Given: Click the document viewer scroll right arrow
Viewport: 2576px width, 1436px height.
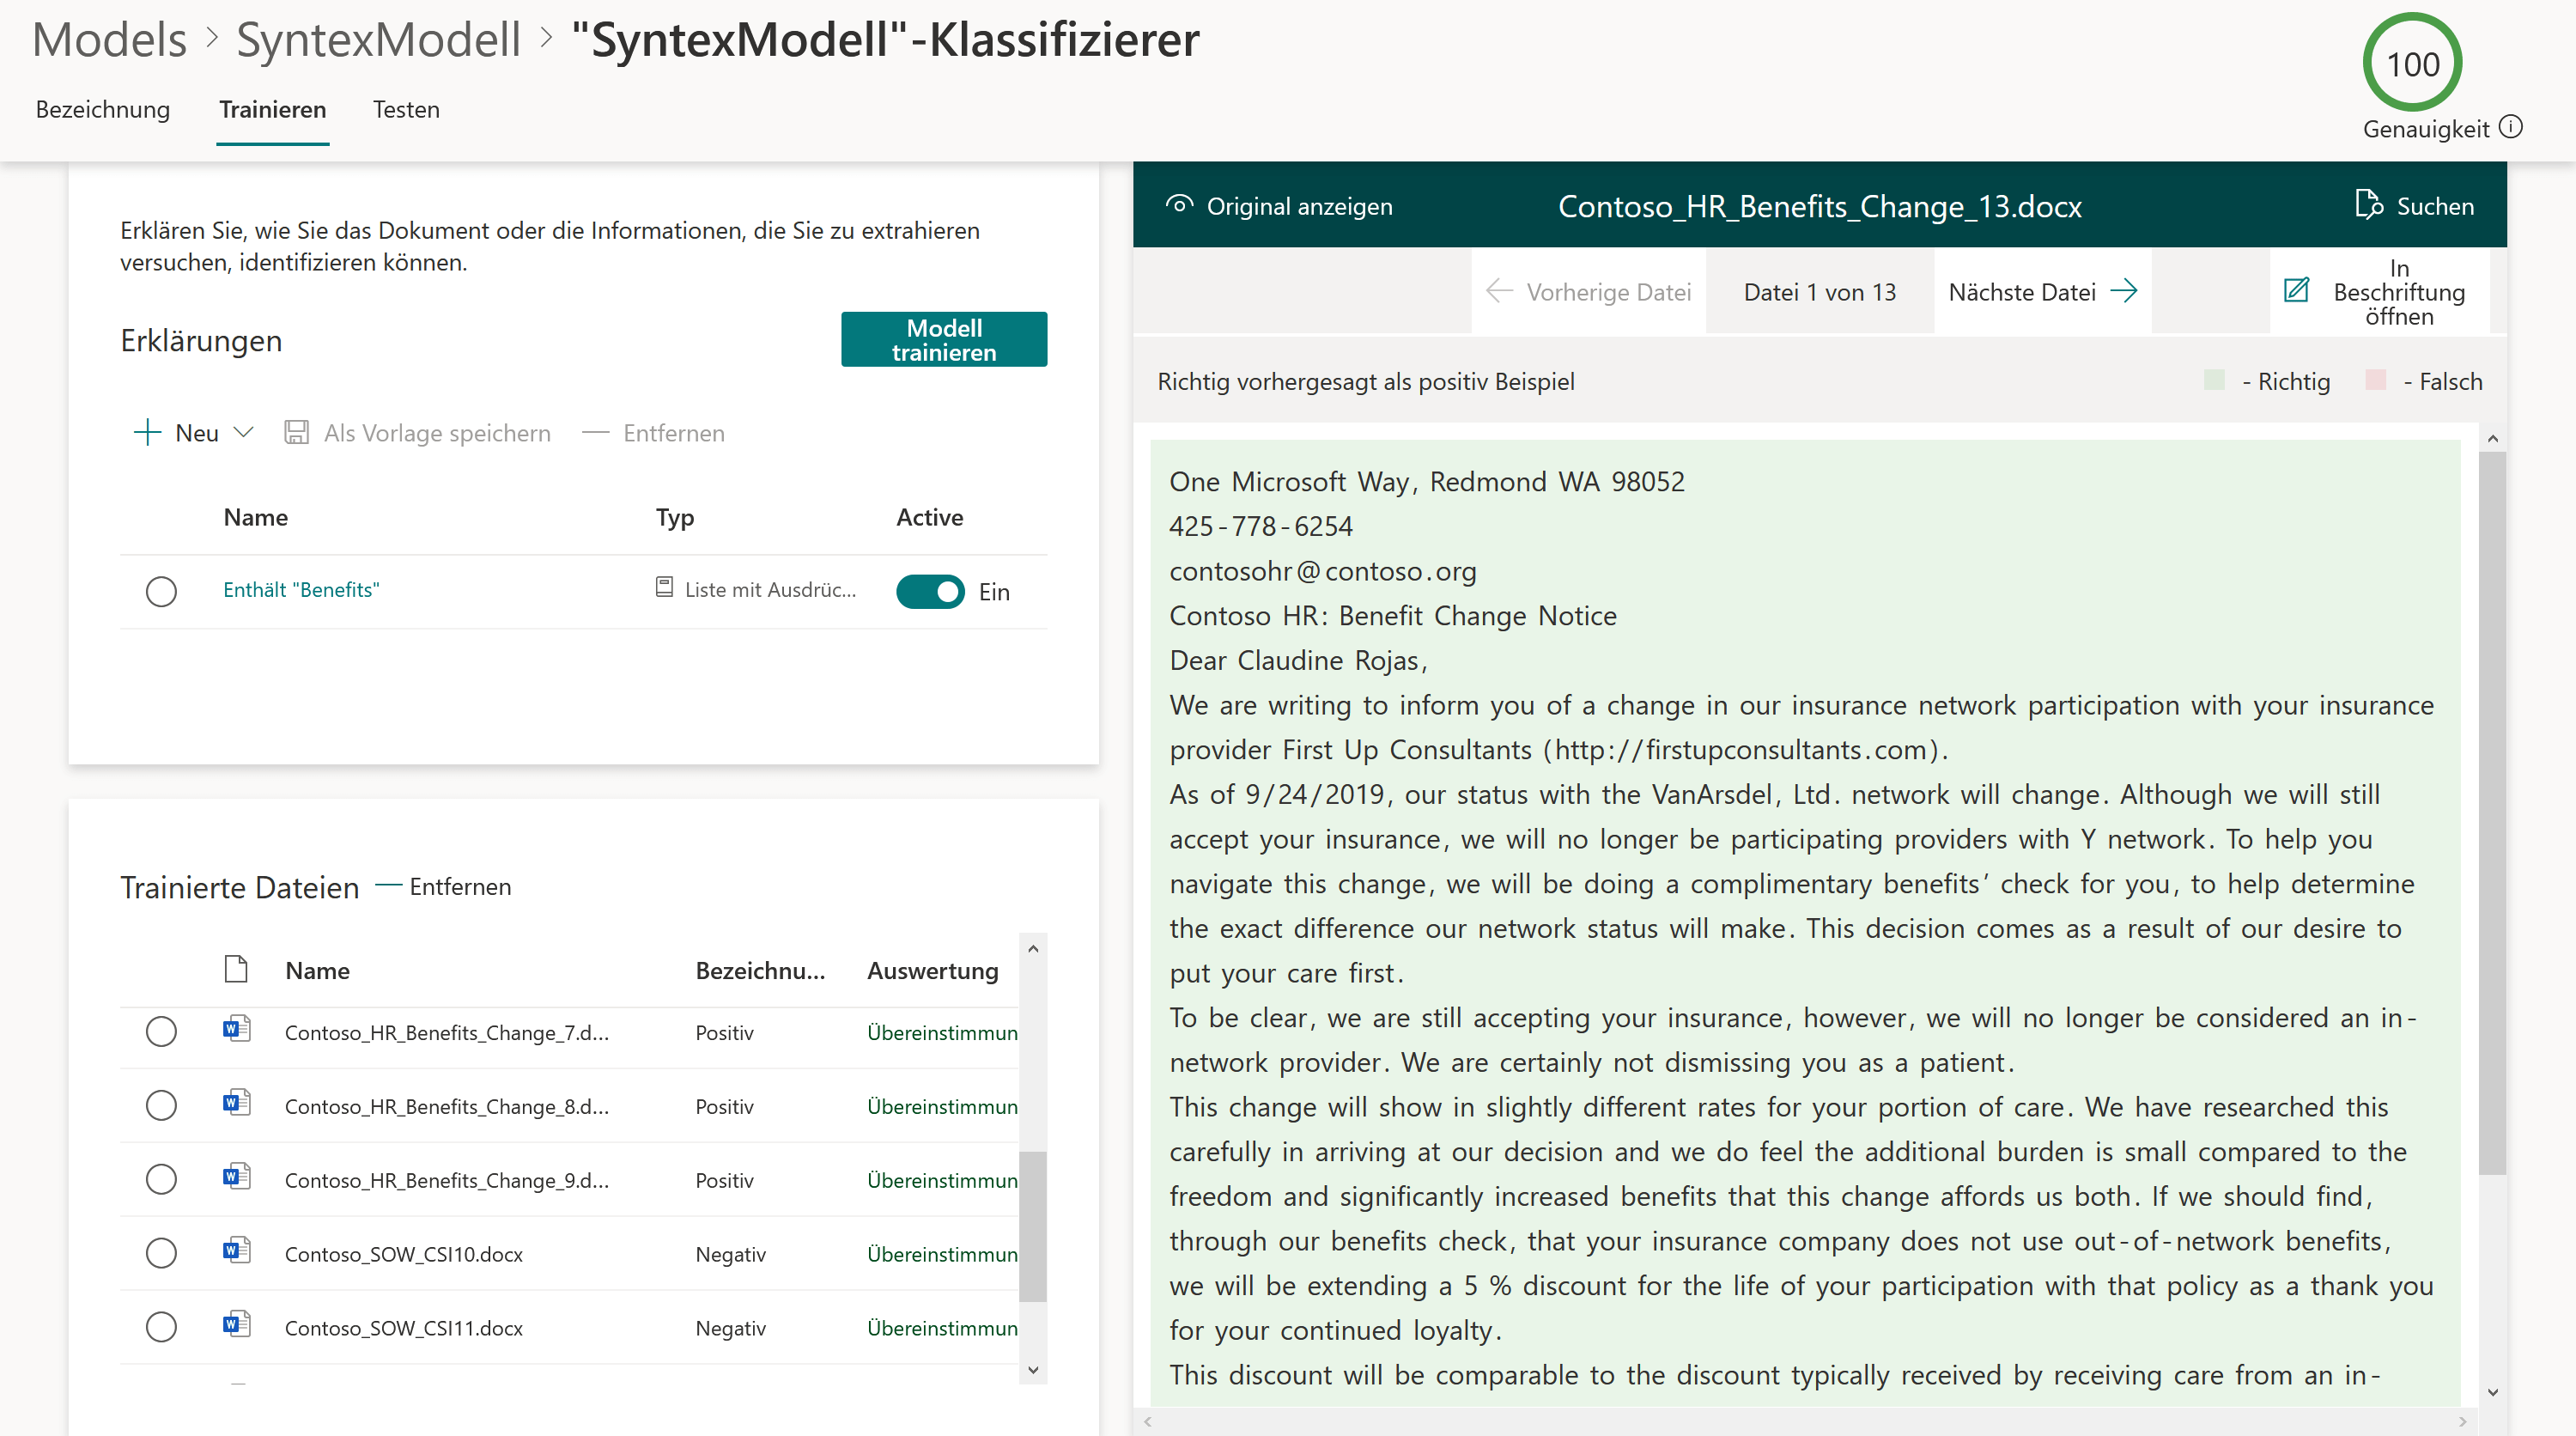Looking at the screenshot, I should 2462,1421.
